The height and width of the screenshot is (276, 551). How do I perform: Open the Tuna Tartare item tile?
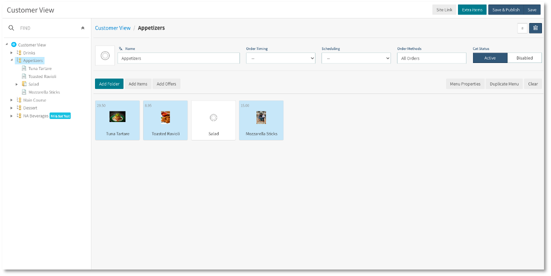pyautogui.click(x=117, y=120)
